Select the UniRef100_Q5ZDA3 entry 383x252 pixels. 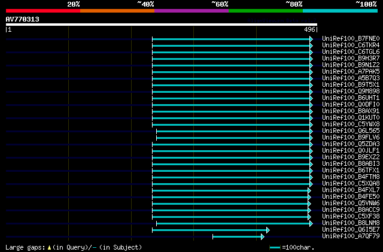(351, 144)
